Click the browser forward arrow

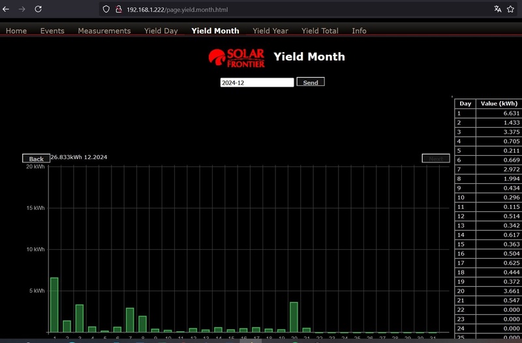point(22,9)
